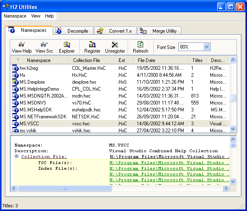The image size is (247, 211).
Task: Click namespace list scroll up arrow
Action: 233,60
